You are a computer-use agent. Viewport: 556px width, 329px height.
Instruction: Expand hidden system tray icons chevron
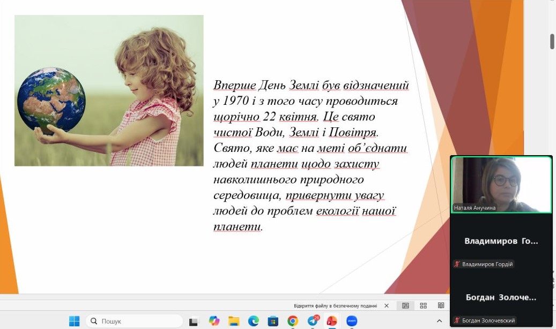(439, 321)
